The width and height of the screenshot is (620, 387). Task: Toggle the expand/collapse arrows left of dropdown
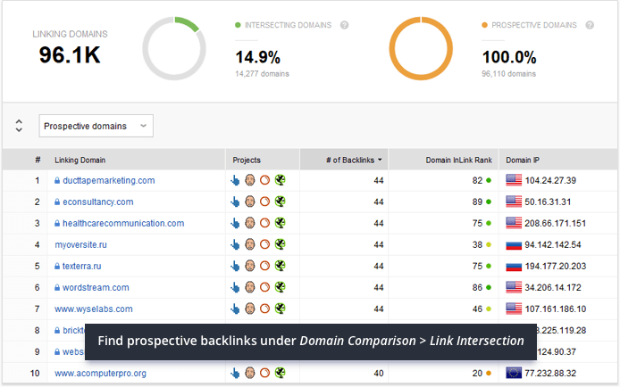[x=19, y=126]
